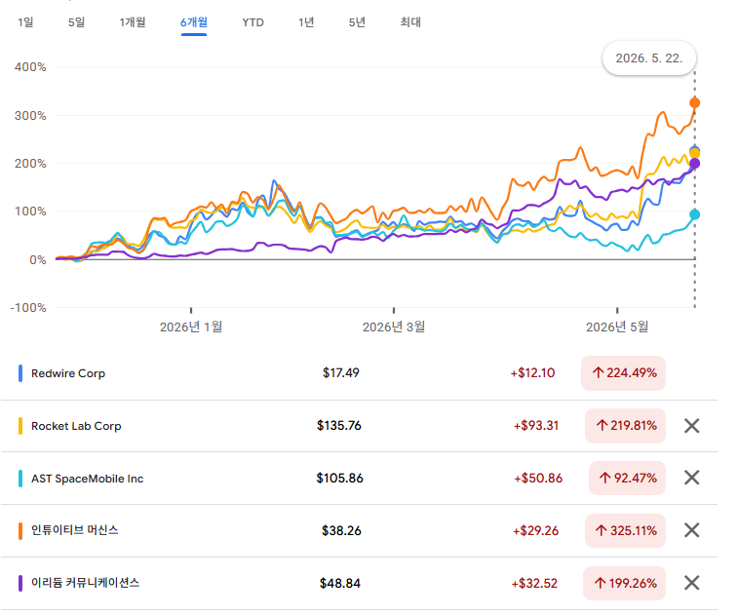This screenshot has width=739, height=616.
Task: Click the 200% axis label
Action: point(30,164)
